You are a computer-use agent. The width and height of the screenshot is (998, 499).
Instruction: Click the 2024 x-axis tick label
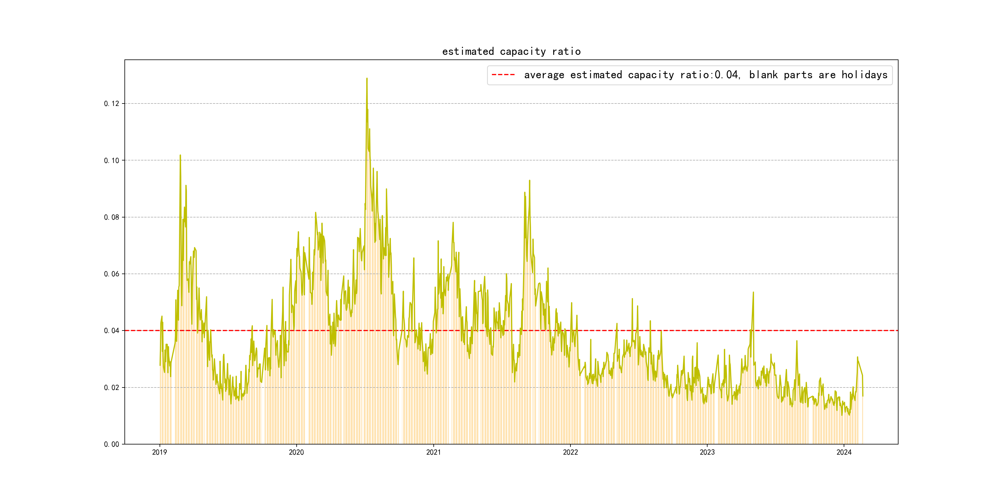pyautogui.click(x=844, y=452)
